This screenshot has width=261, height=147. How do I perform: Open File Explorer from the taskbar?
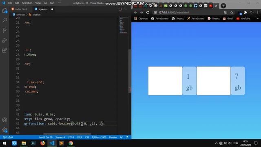pos(24,143)
